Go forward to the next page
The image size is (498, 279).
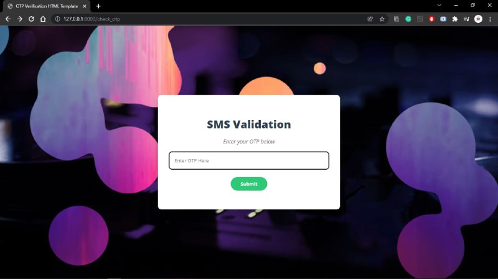click(x=20, y=19)
